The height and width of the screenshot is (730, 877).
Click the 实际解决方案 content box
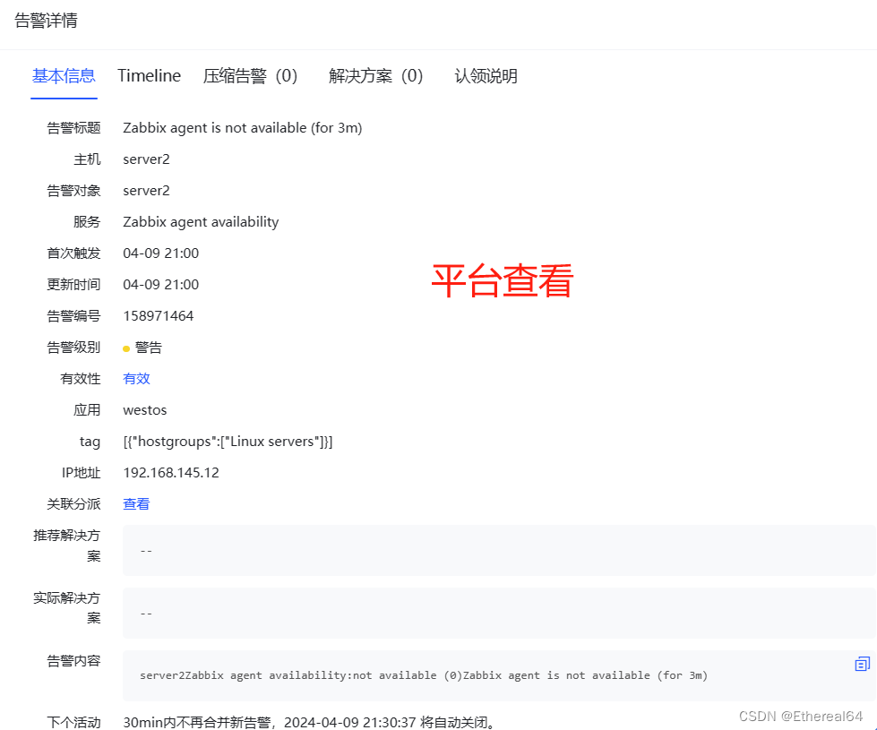pyautogui.click(x=499, y=613)
